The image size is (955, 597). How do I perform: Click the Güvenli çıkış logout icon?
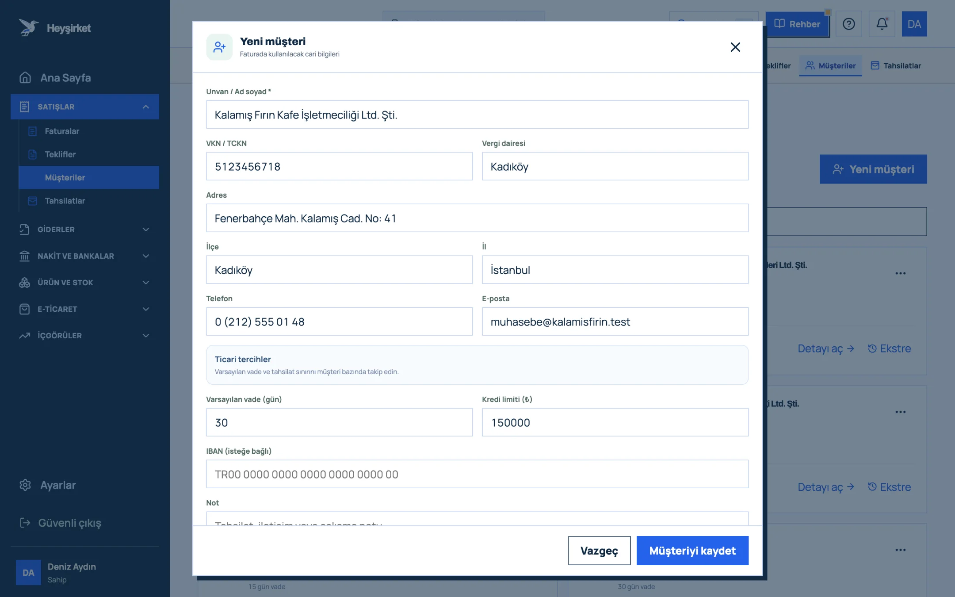click(25, 523)
